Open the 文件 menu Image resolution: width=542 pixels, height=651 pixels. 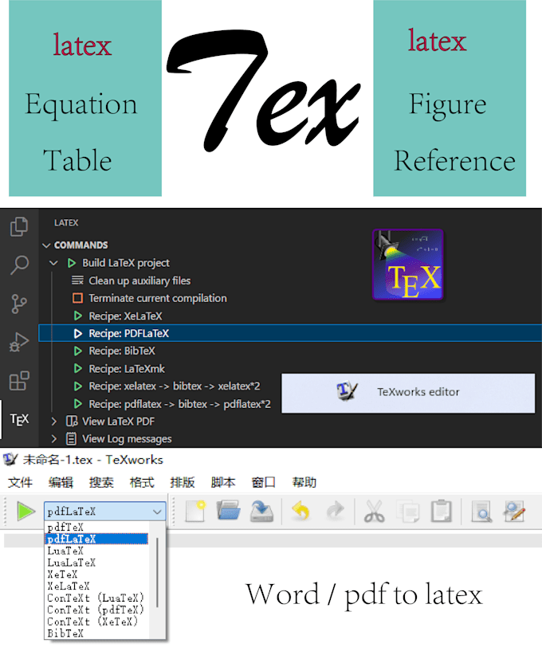(19, 482)
